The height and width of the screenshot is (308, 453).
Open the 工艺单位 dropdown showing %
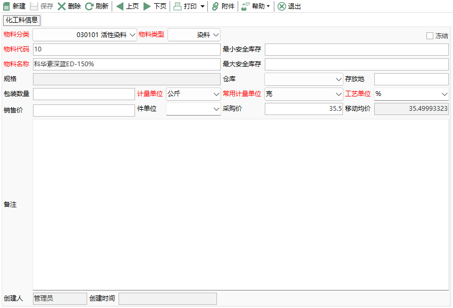(x=444, y=93)
